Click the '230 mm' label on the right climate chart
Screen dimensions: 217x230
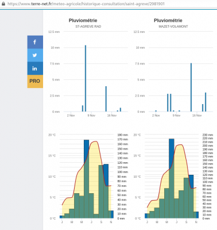208,135
